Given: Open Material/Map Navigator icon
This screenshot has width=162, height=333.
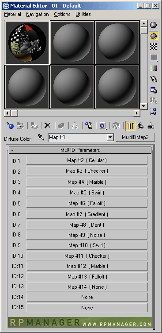Looking at the screenshot, I should [154, 111].
